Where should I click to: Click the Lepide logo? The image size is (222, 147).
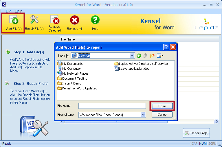[x=206, y=24]
